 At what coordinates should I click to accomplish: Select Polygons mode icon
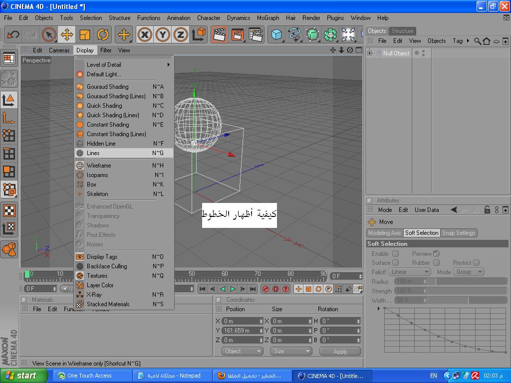9,172
